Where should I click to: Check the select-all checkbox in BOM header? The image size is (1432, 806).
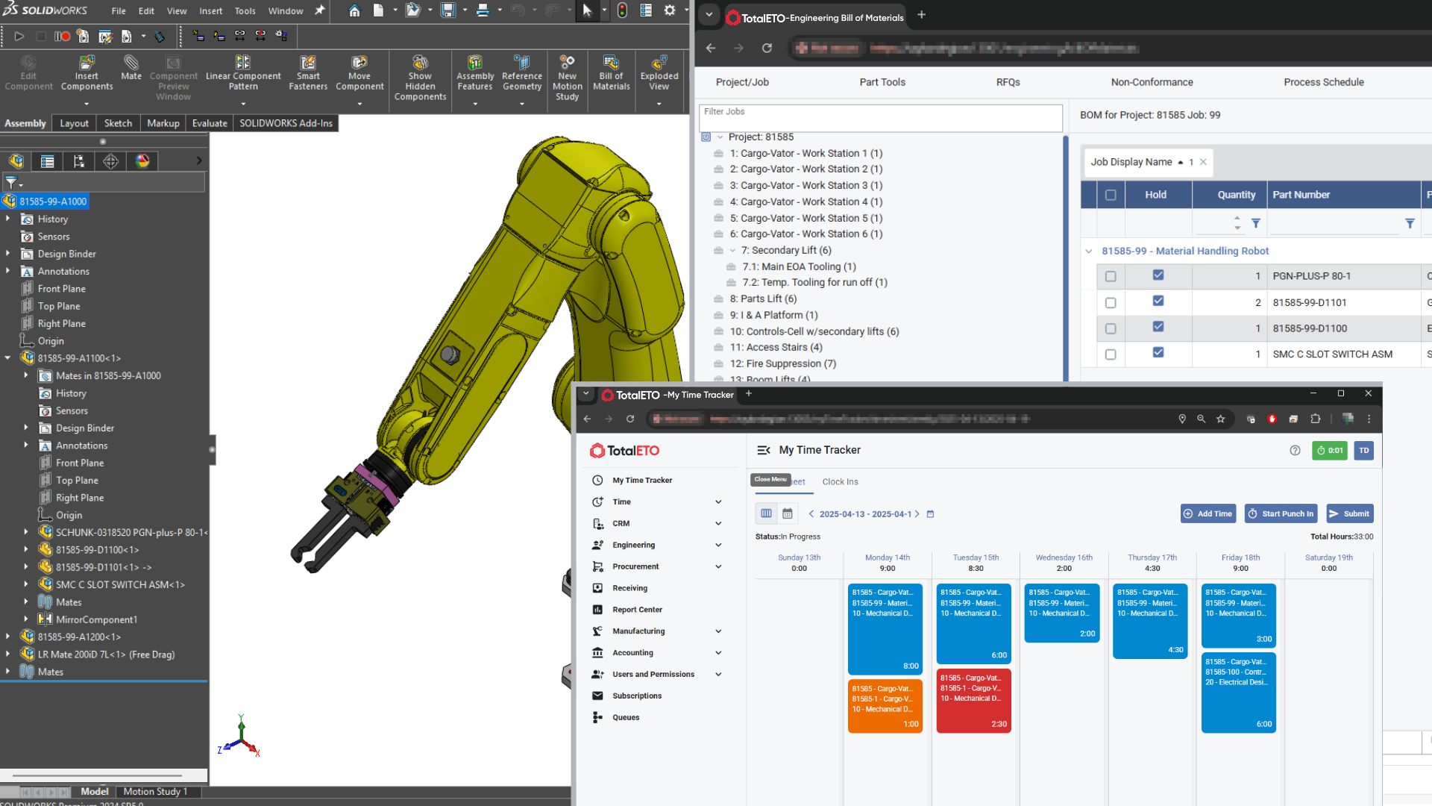coord(1111,195)
